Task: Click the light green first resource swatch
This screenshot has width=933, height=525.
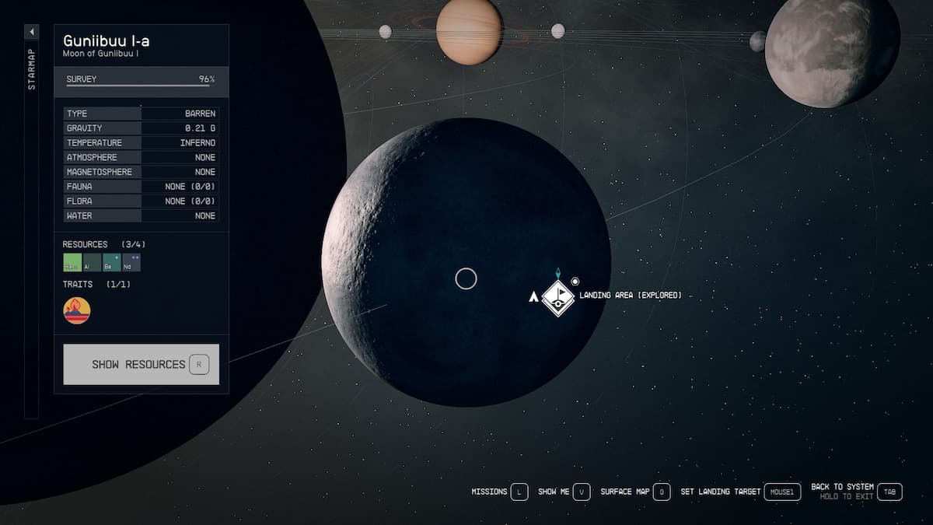Action: point(72,262)
